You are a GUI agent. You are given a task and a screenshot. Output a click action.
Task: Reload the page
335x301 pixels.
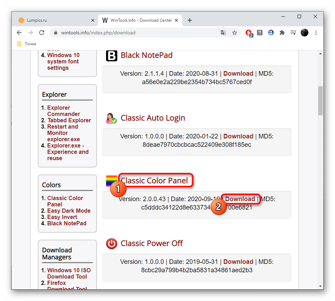(42, 33)
